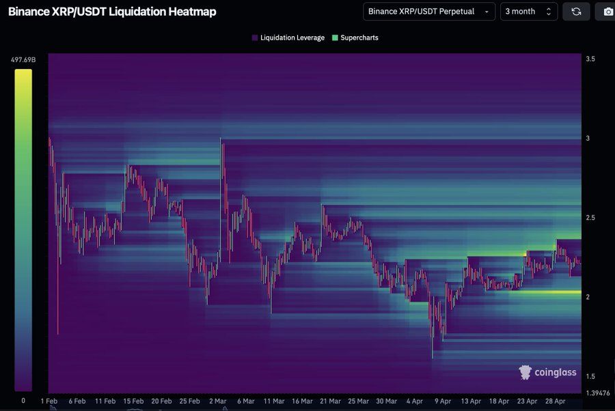This screenshot has width=615, height=411.
Task: Click the 13 Apr date label
Action: tap(471, 401)
